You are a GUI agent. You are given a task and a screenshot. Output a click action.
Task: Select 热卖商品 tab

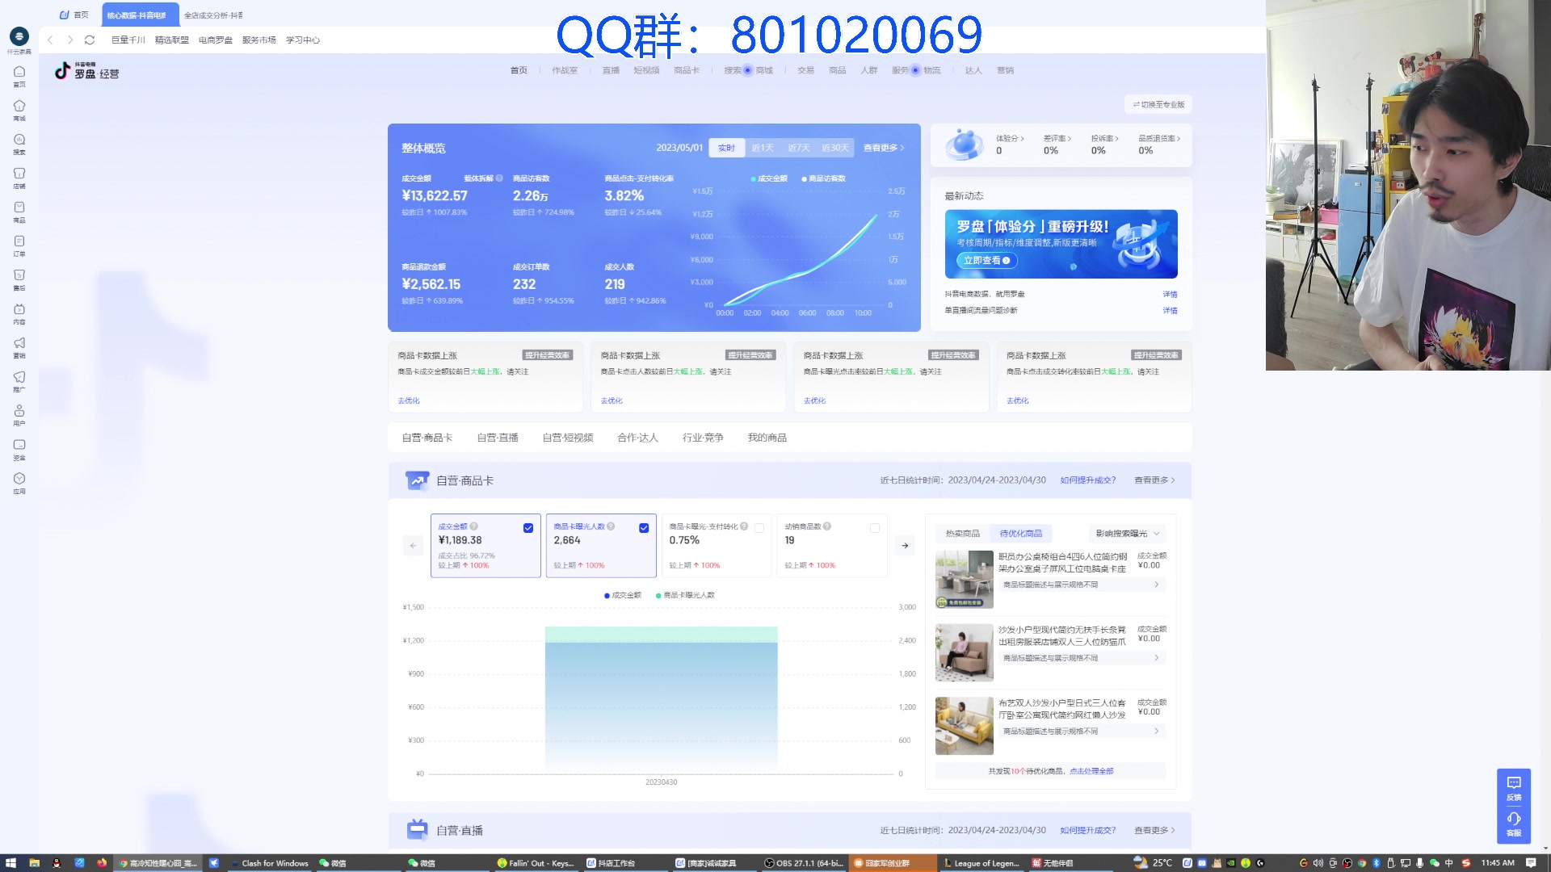[963, 534]
